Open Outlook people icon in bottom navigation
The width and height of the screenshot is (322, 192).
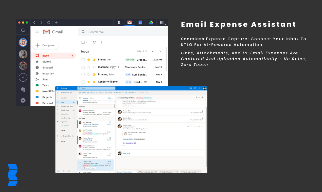[x=69, y=171]
